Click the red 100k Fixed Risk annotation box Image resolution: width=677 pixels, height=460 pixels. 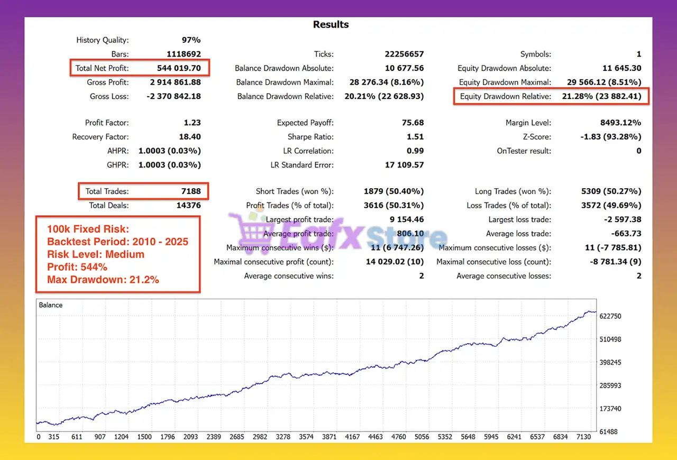pyautogui.click(x=117, y=254)
